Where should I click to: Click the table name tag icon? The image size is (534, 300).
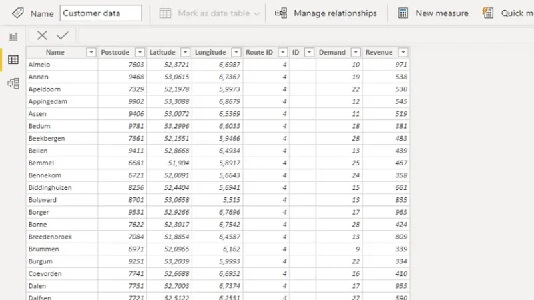18,13
